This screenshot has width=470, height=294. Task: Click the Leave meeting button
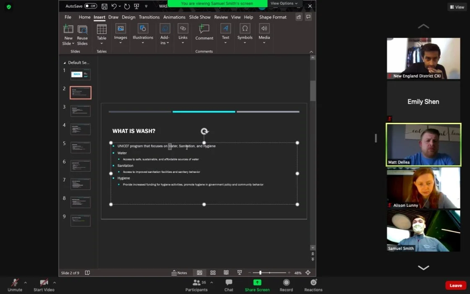pyautogui.click(x=456, y=285)
